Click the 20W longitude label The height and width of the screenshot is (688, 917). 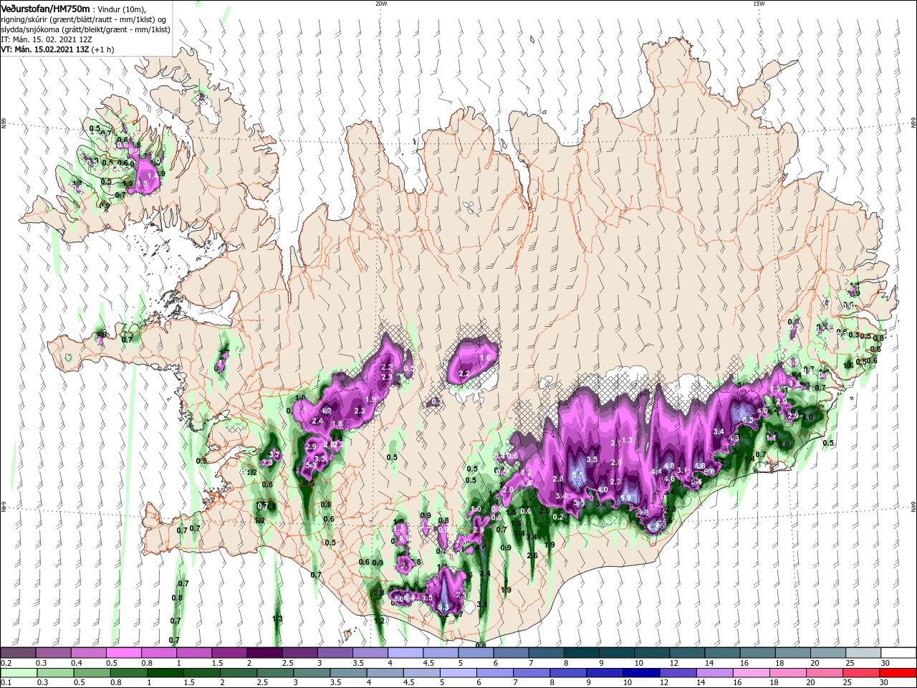(381, 4)
